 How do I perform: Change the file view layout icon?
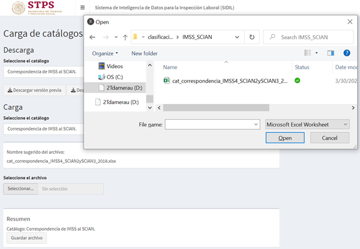pyautogui.click(x=308, y=53)
